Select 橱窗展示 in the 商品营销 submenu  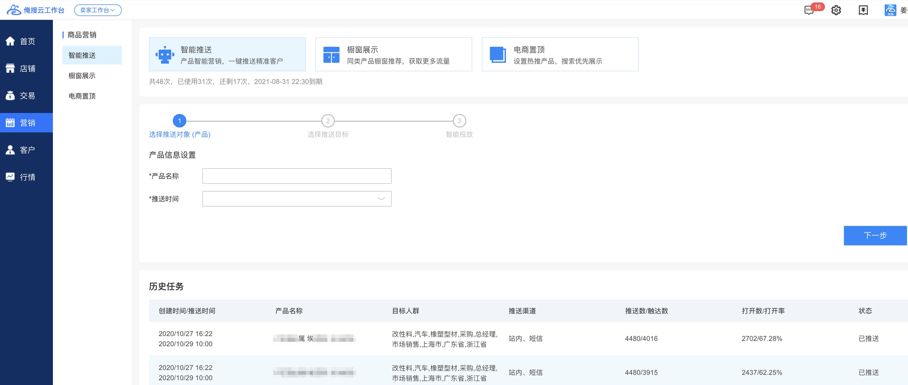82,76
